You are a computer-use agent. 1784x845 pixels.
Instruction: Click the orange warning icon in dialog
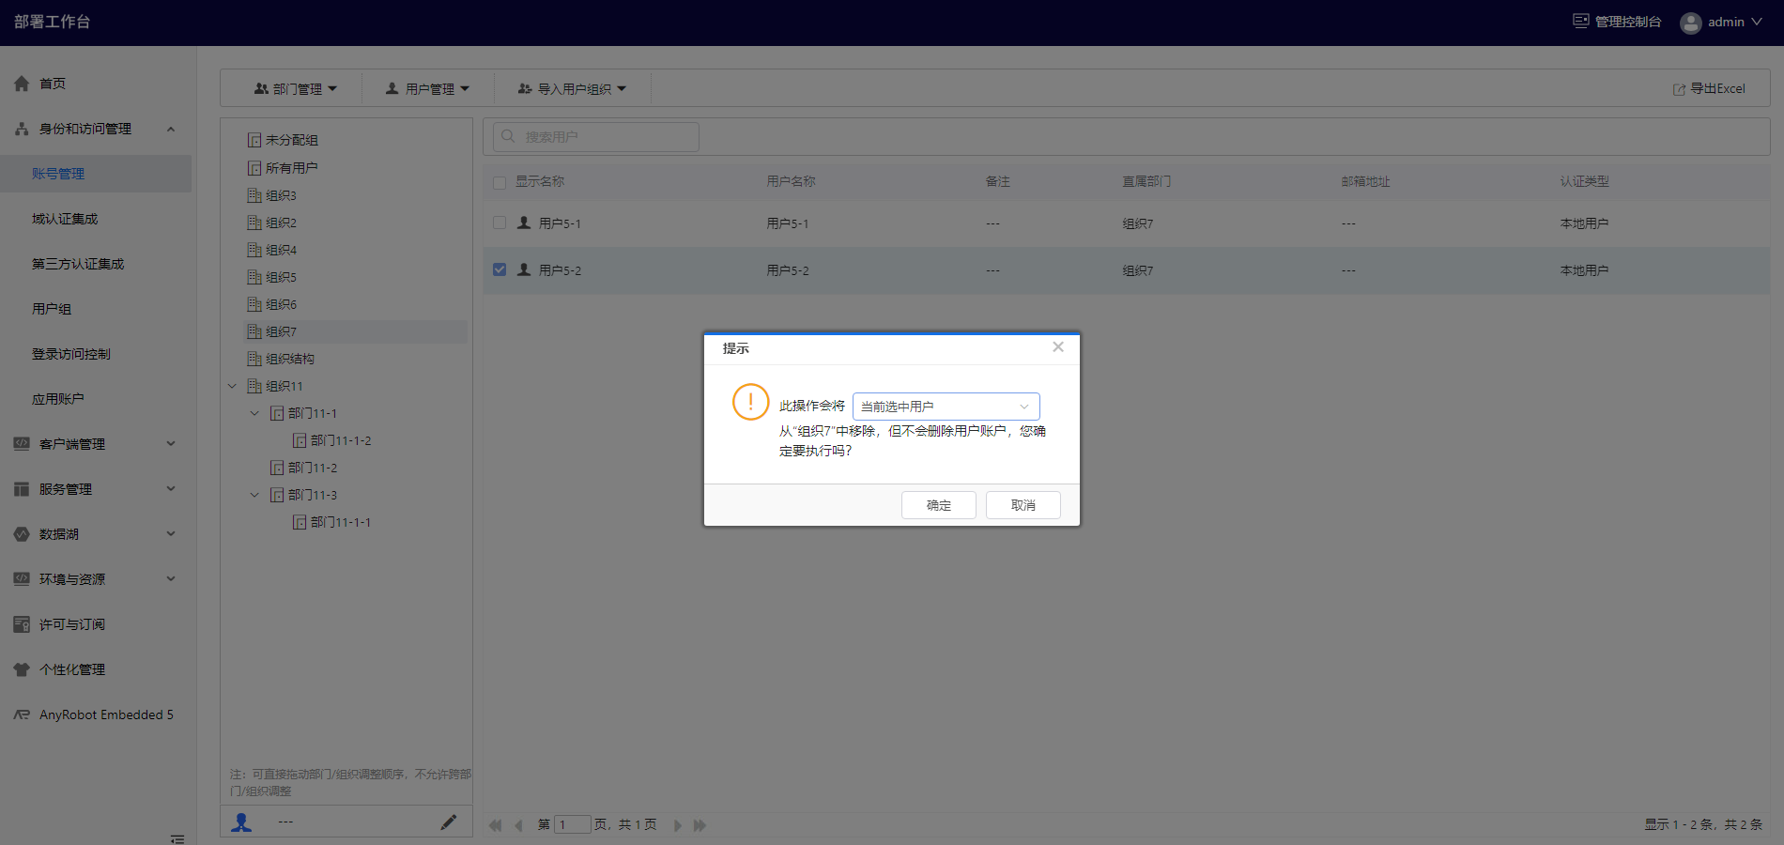tap(750, 402)
